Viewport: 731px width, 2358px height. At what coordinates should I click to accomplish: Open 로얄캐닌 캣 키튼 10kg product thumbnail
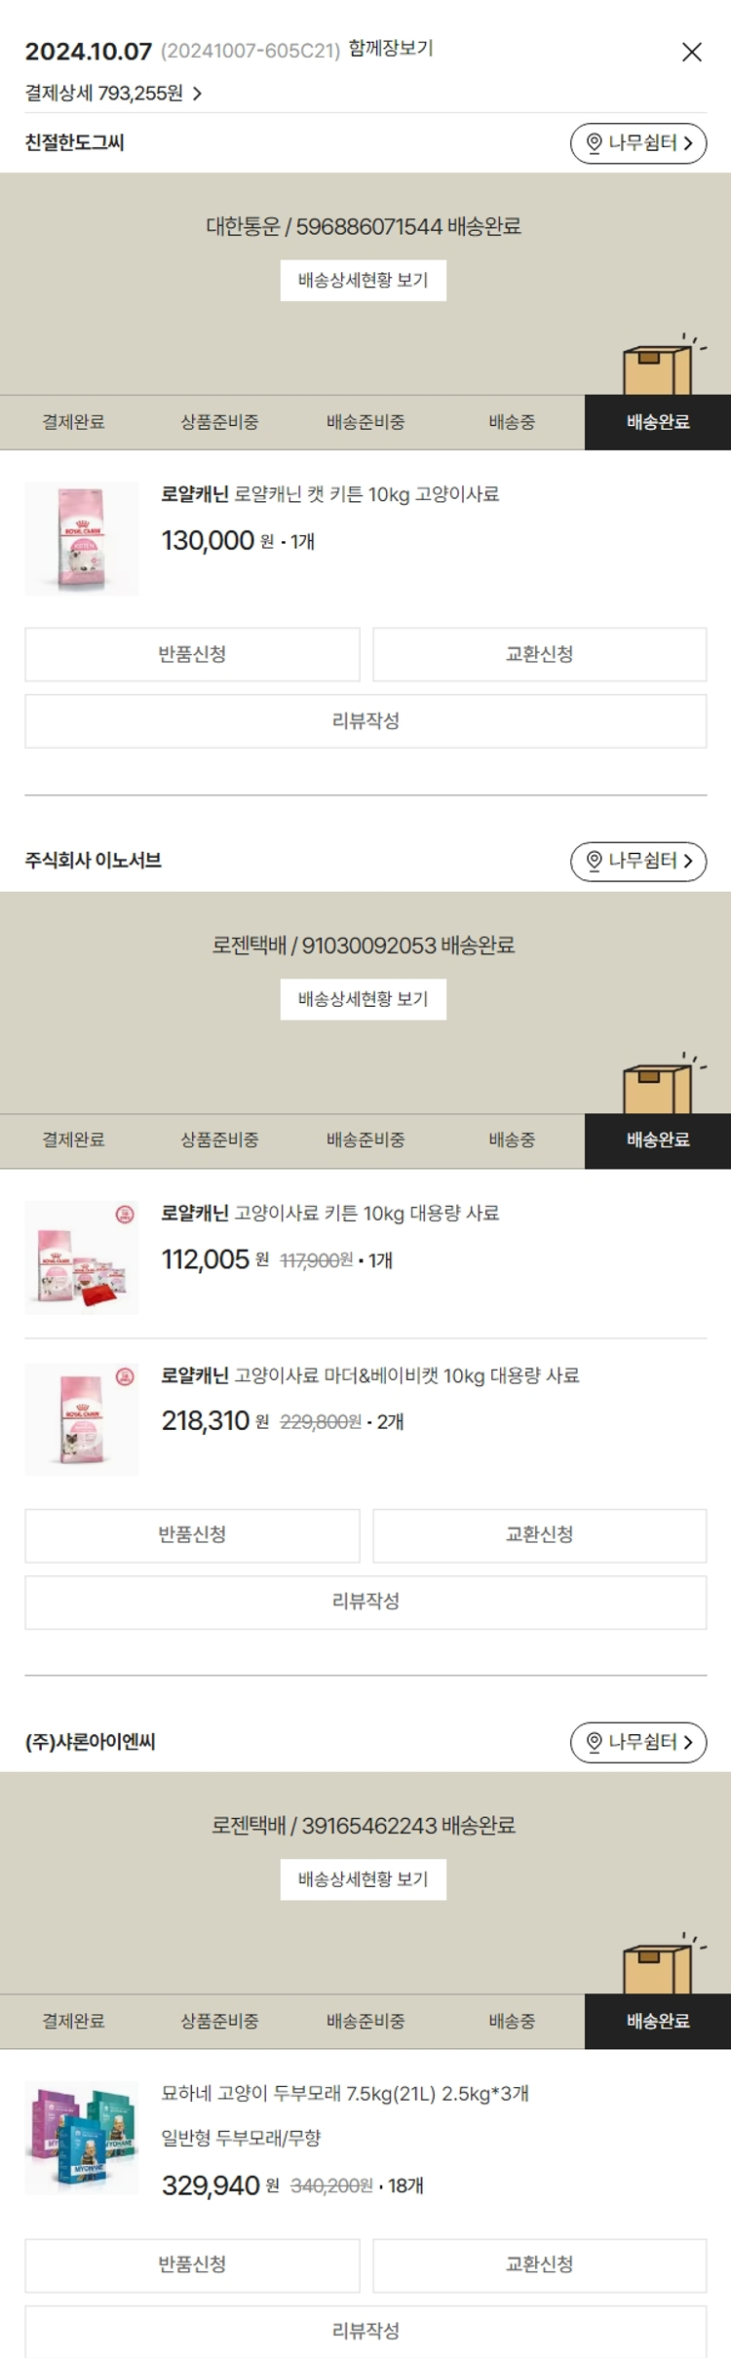[x=82, y=539]
